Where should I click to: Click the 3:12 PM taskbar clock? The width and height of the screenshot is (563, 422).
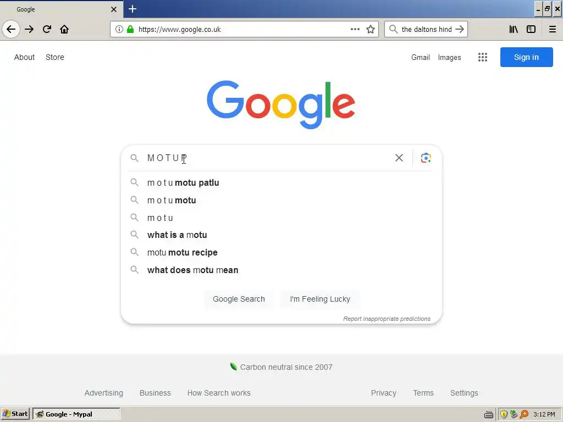[544, 414]
